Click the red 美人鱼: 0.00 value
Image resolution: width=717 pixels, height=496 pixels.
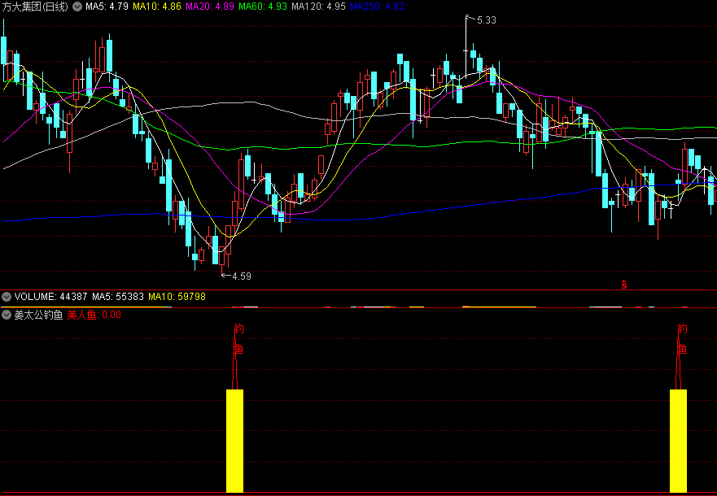(x=94, y=315)
